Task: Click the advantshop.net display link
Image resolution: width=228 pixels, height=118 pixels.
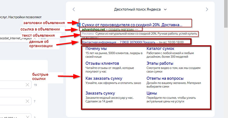Action: pyautogui.click(x=94, y=30)
